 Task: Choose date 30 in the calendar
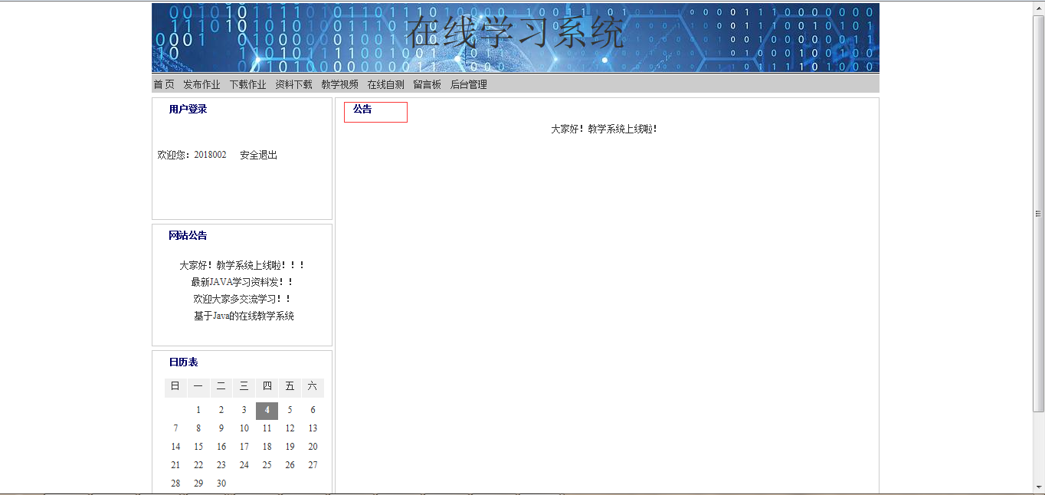[221, 484]
